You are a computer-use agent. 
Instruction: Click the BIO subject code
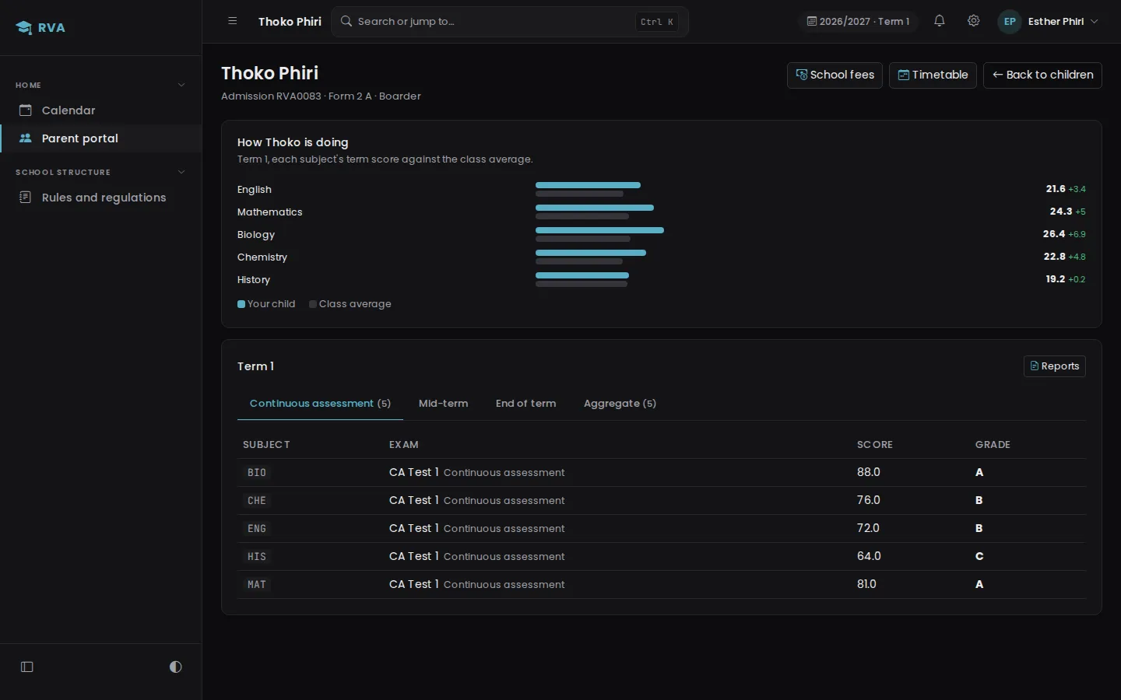pos(257,473)
